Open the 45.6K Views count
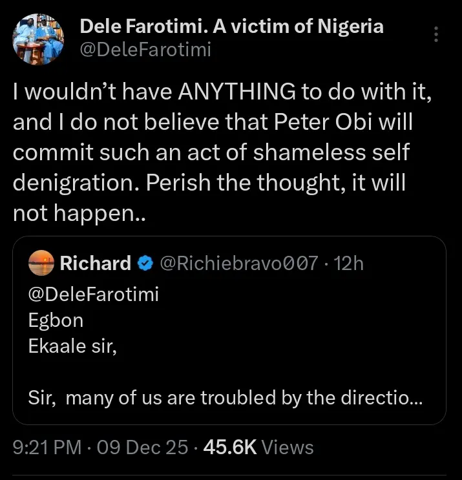 click(x=258, y=447)
